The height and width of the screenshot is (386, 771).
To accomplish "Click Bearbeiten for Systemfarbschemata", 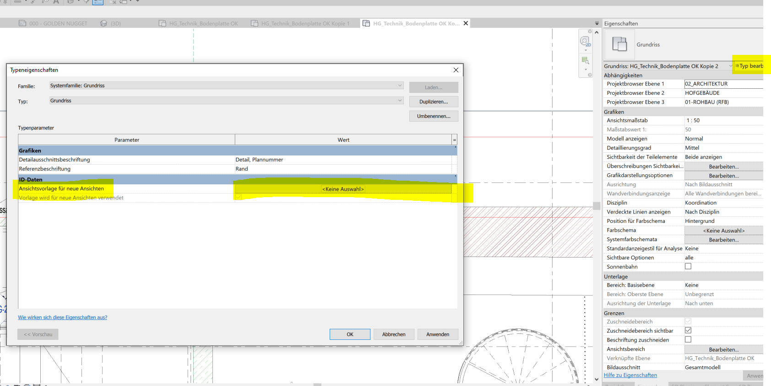I will (723, 240).
